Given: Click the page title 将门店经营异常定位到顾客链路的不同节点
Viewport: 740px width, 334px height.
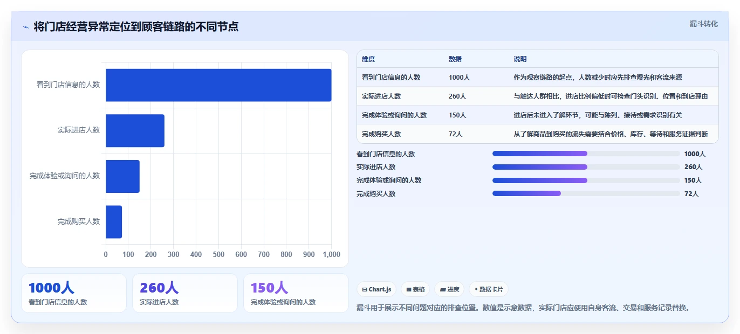Looking at the screenshot, I should 136,27.
